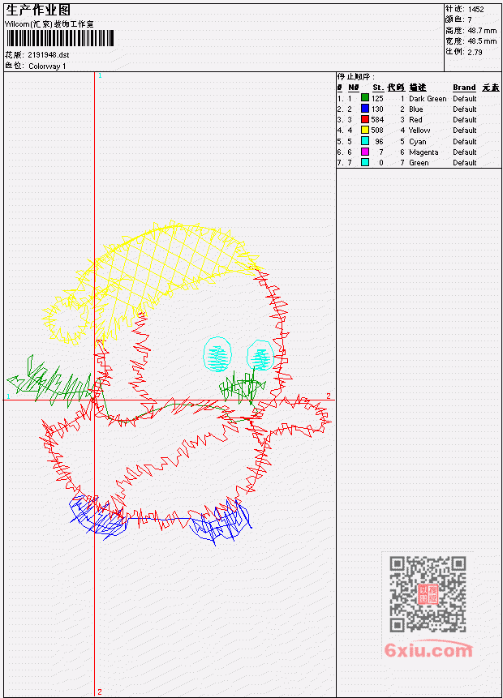This screenshot has width=503, height=698.
Task: Click the Magenta color swatch in row 6
Action: 365,152
